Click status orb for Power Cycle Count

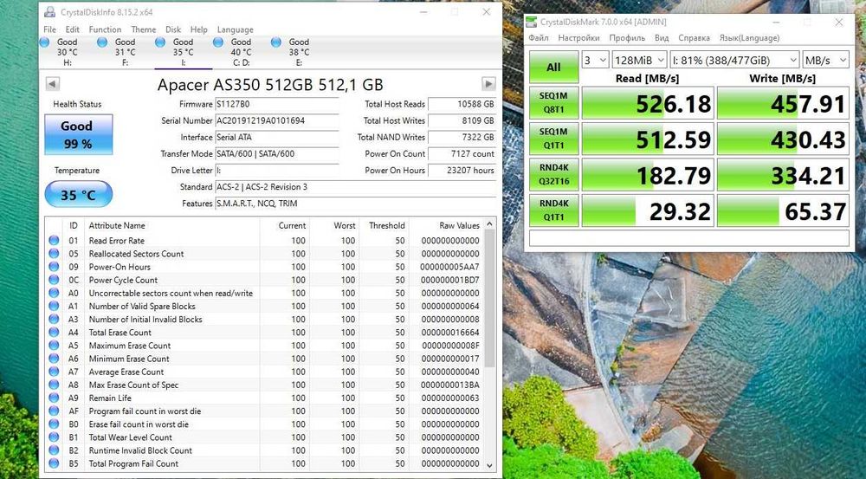pos(54,280)
